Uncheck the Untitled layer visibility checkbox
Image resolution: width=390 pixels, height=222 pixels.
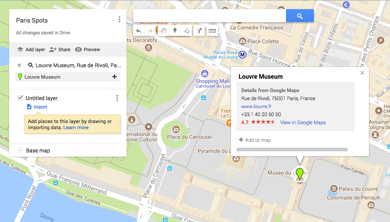(x=20, y=98)
